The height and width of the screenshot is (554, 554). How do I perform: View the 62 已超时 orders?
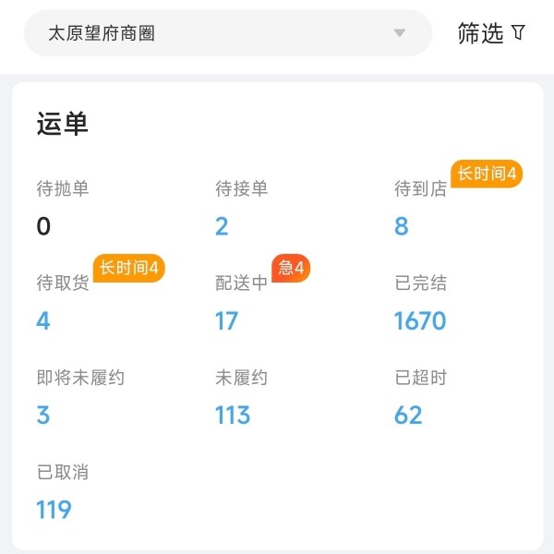tap(408, 415)
